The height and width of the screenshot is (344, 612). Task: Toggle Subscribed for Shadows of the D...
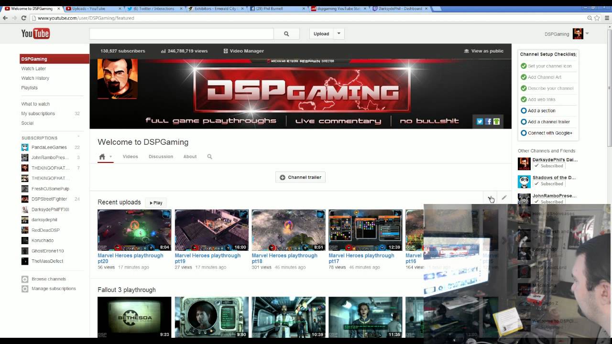[x=548, y=183]
